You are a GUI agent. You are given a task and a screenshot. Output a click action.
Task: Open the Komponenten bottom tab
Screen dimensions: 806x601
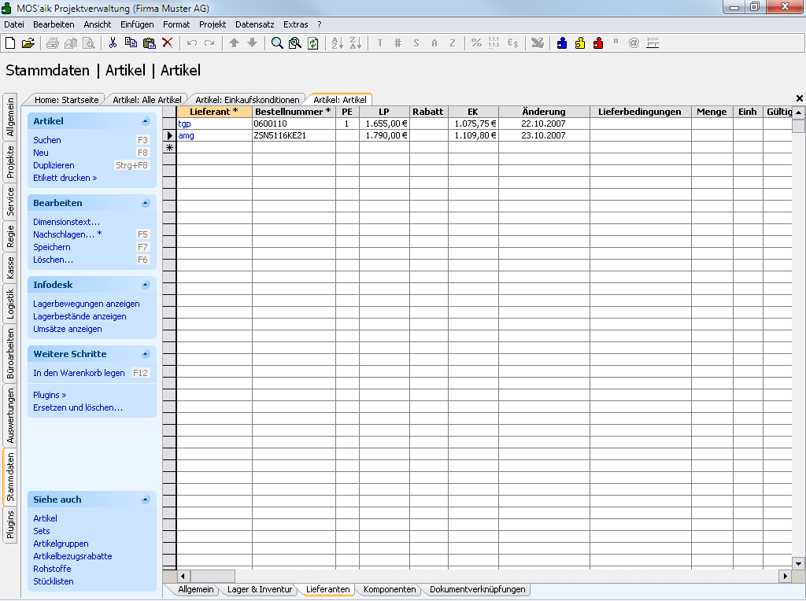pyautogui.click(x=390, y=589)
